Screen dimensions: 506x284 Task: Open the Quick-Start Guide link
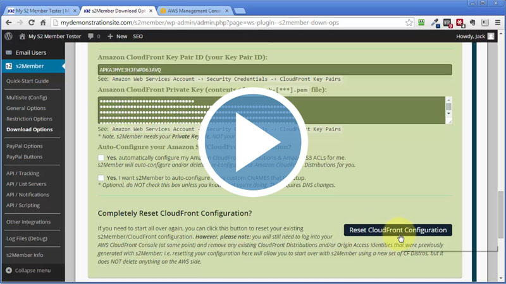[27, 81]
